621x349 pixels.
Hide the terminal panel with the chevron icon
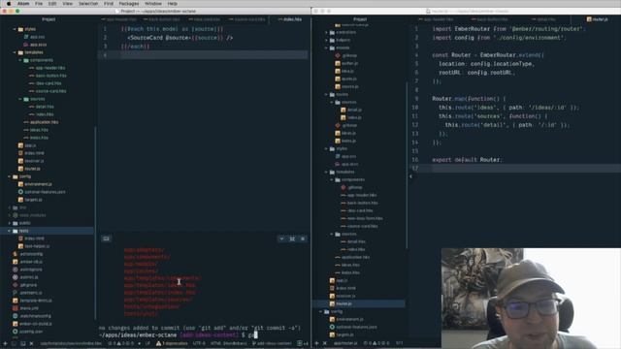(281, 238)
